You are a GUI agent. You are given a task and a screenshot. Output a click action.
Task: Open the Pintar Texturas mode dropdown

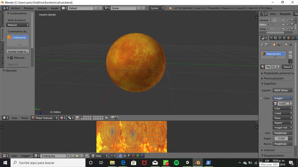tap(45, 118)
